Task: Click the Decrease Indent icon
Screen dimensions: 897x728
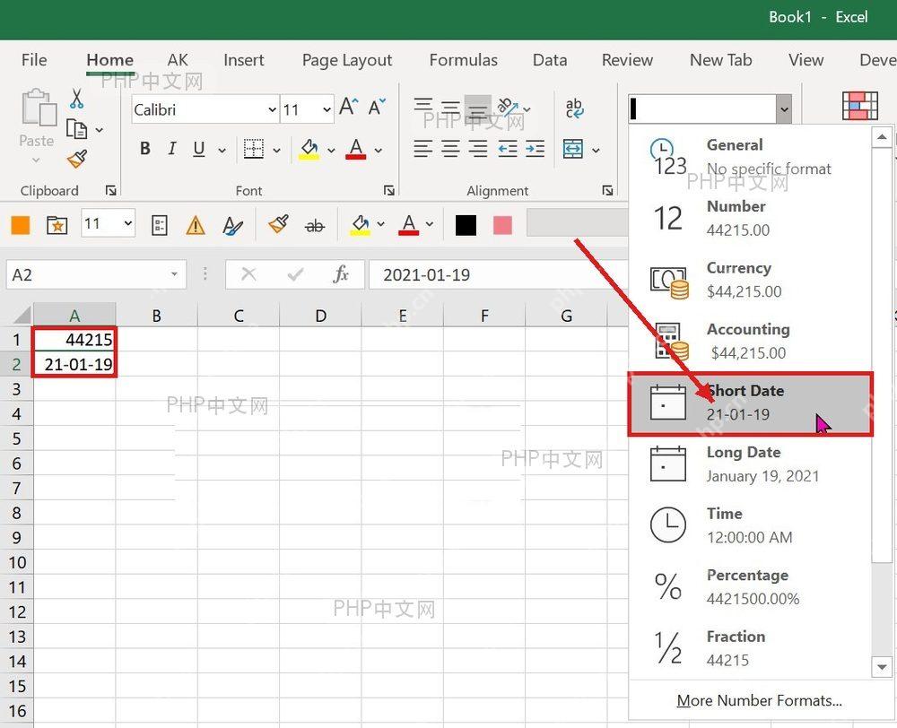Action: (508, 149)
